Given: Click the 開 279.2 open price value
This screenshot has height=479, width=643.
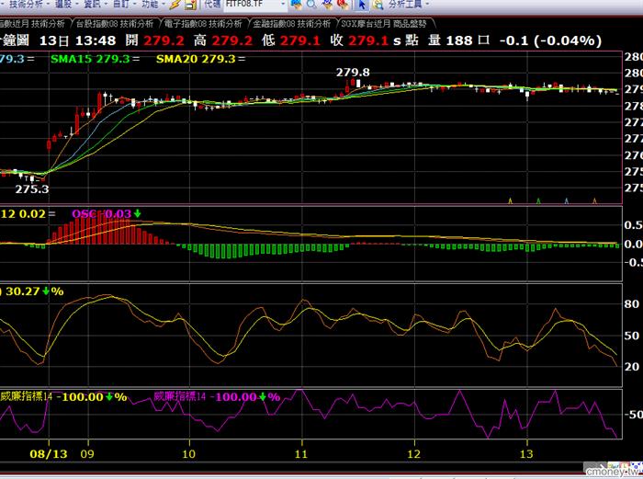Looking at the screenshot, I should tap(155, 40).
